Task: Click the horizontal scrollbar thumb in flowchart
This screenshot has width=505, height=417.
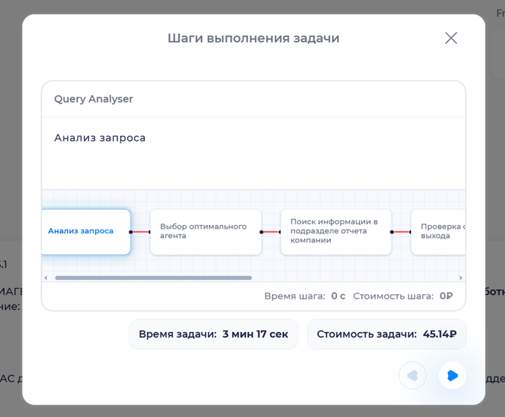Action: click(153, 278)
